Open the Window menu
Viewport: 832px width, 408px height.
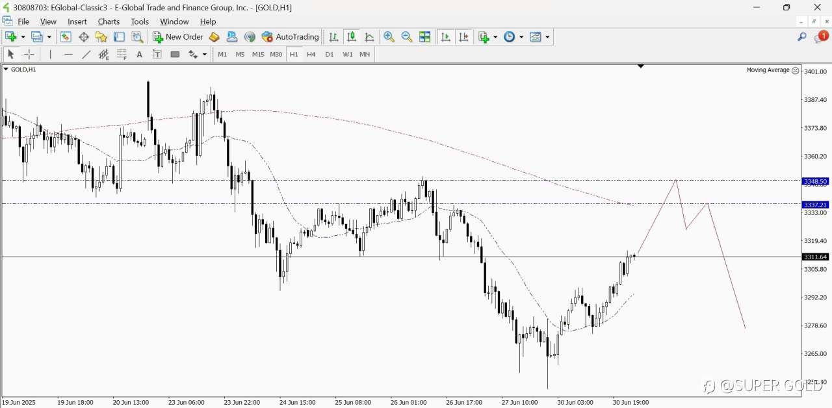point(174,21)
